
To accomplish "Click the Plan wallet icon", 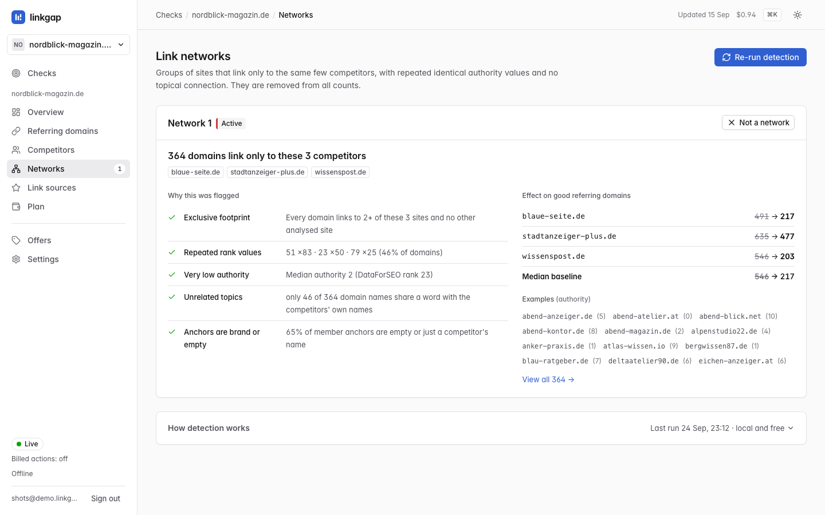I will coord(16,207).
